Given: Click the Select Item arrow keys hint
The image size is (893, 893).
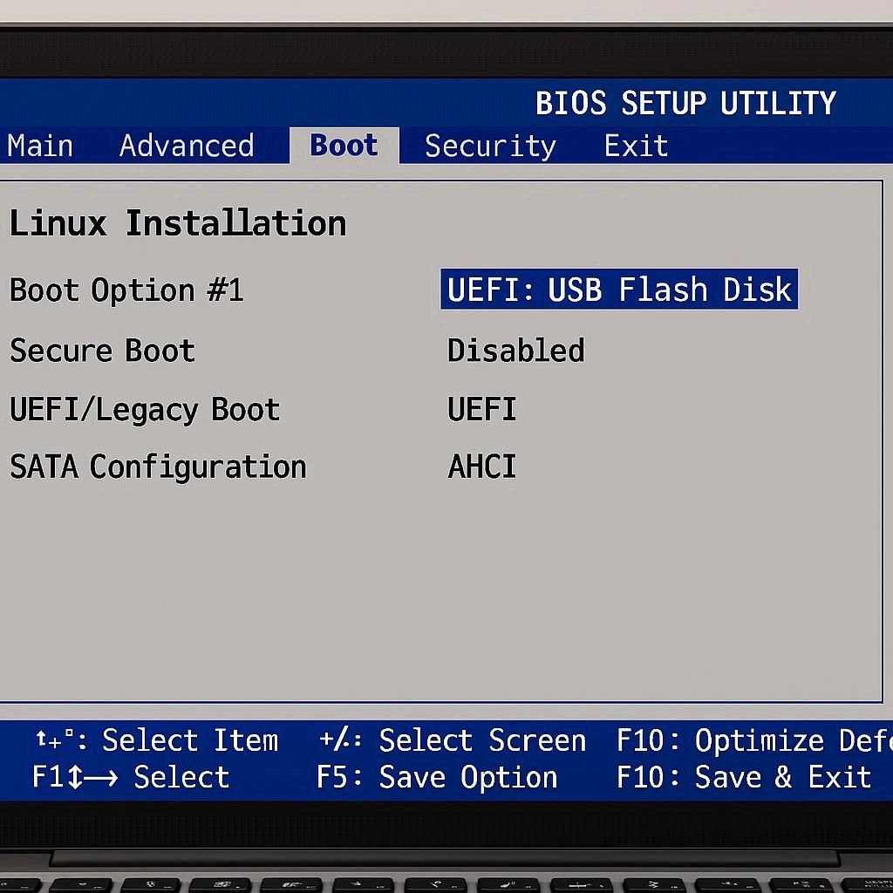Looking at the screenshot, I should click(x=157, y=740).
